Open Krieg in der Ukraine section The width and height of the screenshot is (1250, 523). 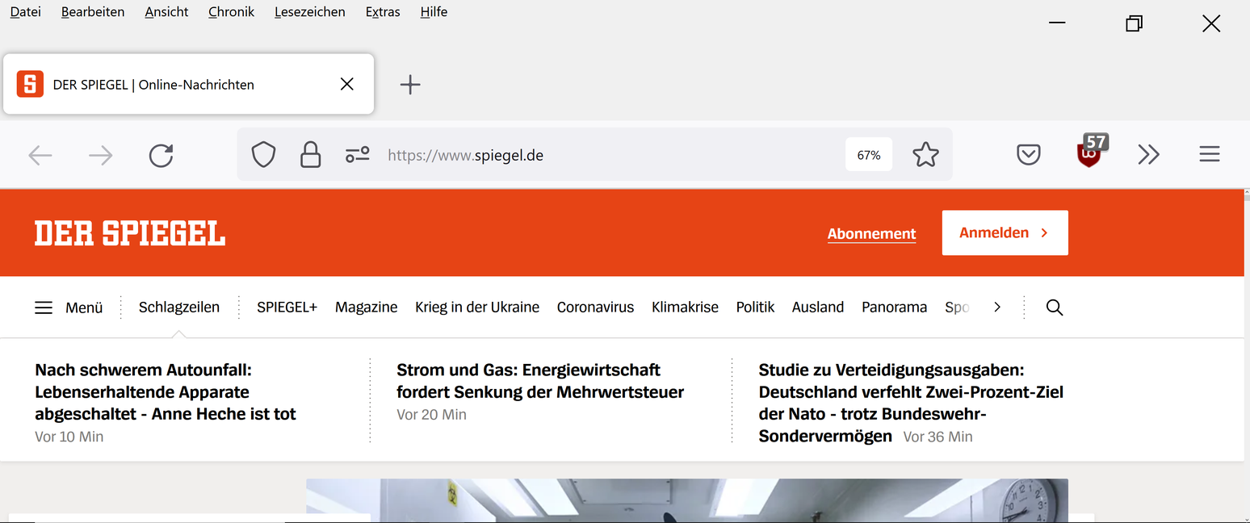tap(477, 308)
